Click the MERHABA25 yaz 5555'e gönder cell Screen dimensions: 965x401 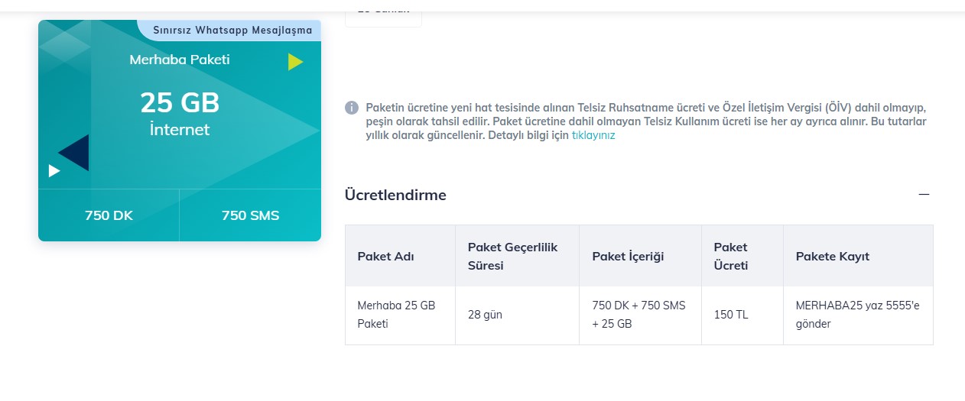coord(858,315)
